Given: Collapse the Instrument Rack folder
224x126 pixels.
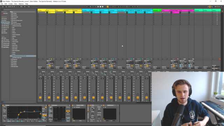Looking at the screenshot, I should (10, 24).
